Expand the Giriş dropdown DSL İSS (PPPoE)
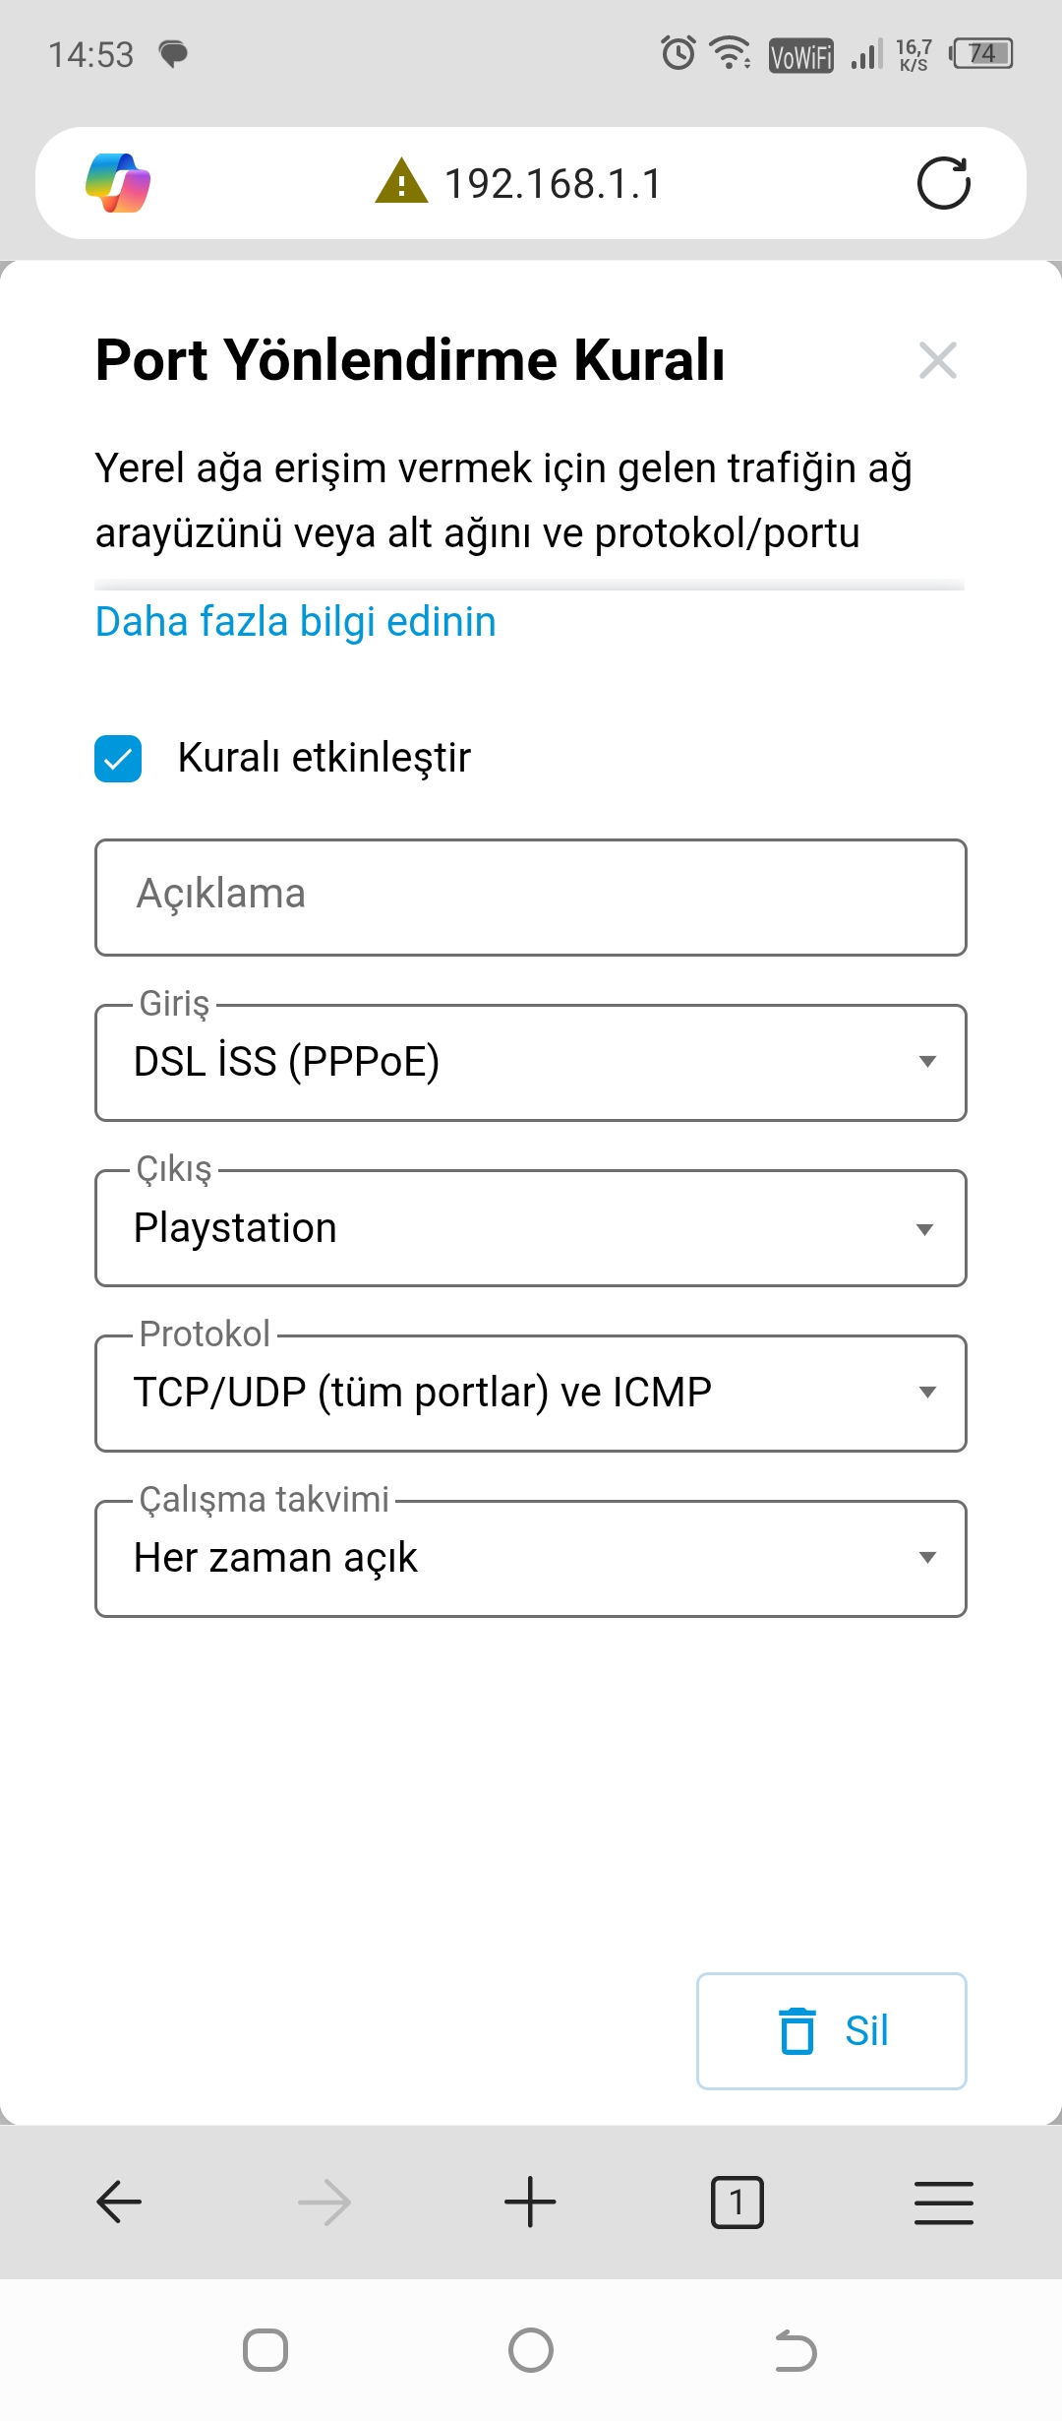The width and height of the screenshot is (1062, 2421). coord(531,1063)
